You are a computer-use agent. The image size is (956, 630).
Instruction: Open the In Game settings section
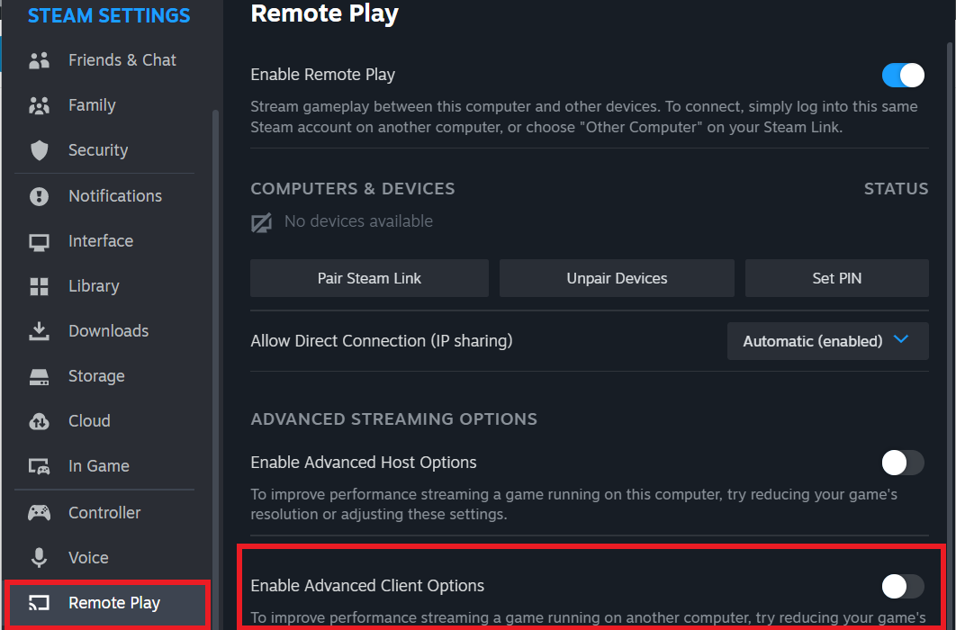pyautogui.click(x=40, y=465)
